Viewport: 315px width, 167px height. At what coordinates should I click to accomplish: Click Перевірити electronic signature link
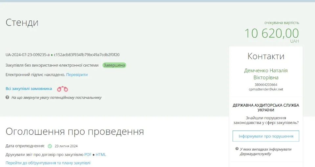(77, 74)
